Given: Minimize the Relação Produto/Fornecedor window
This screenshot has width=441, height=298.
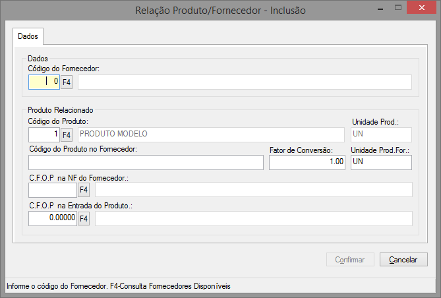Looking at the screenshot, I should (380, 8).
